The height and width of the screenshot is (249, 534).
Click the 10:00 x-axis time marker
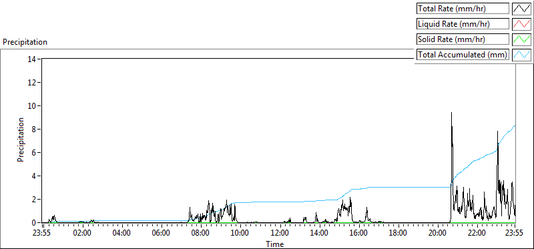coord(240,234)
